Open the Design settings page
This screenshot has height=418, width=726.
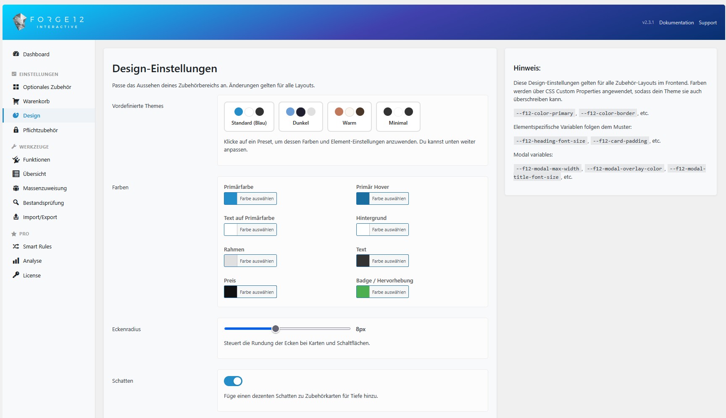[x=32, y=115]
